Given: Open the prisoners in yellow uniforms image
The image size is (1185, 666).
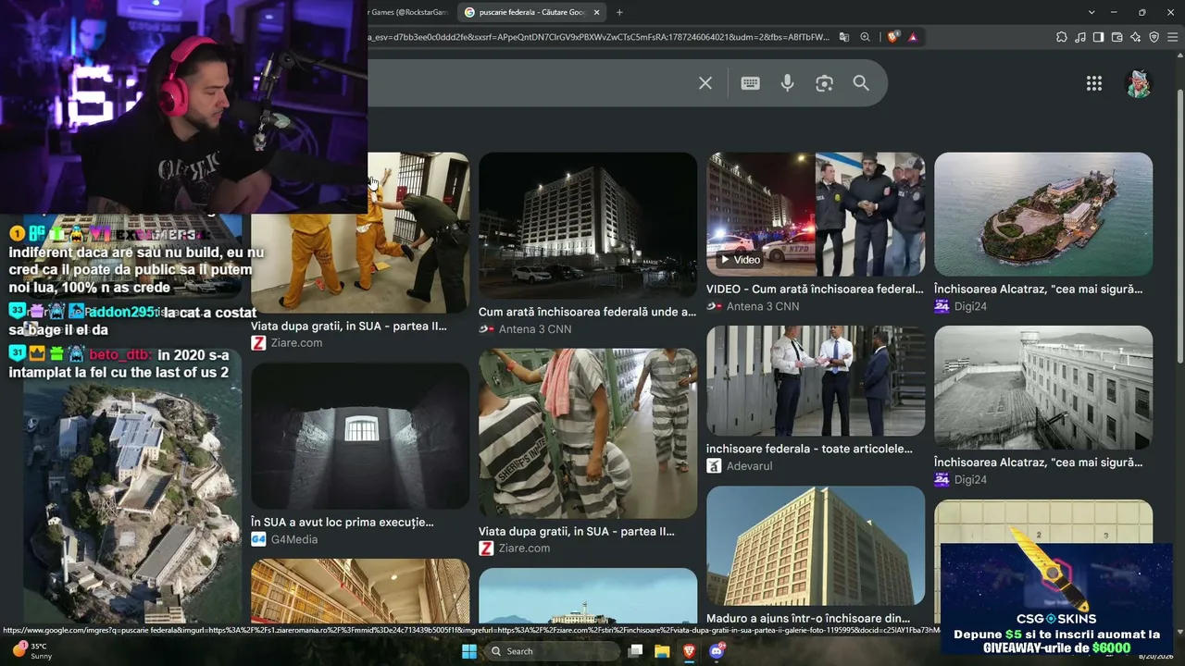Looking at the screenshot, I should click(x=360, y=233).
